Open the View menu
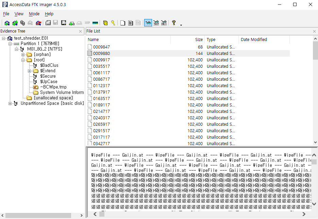318x219 pixels. pos(19,14)
